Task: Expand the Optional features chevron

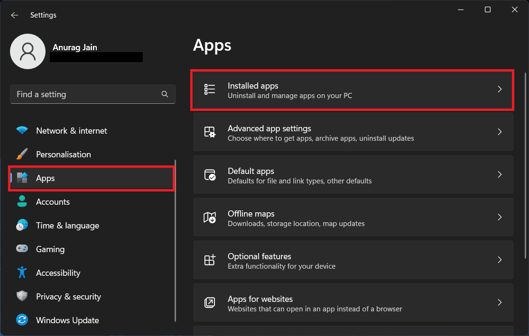Action: pyautogui.click(x=500, y=260)
